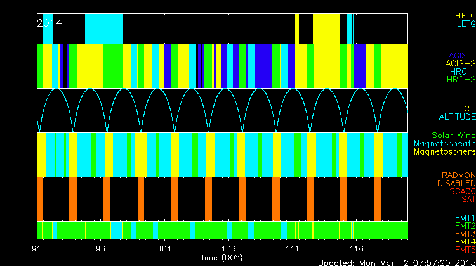Click the large cyan LETG block near day 96
This screenshot has height=266, width=476.
104,28
